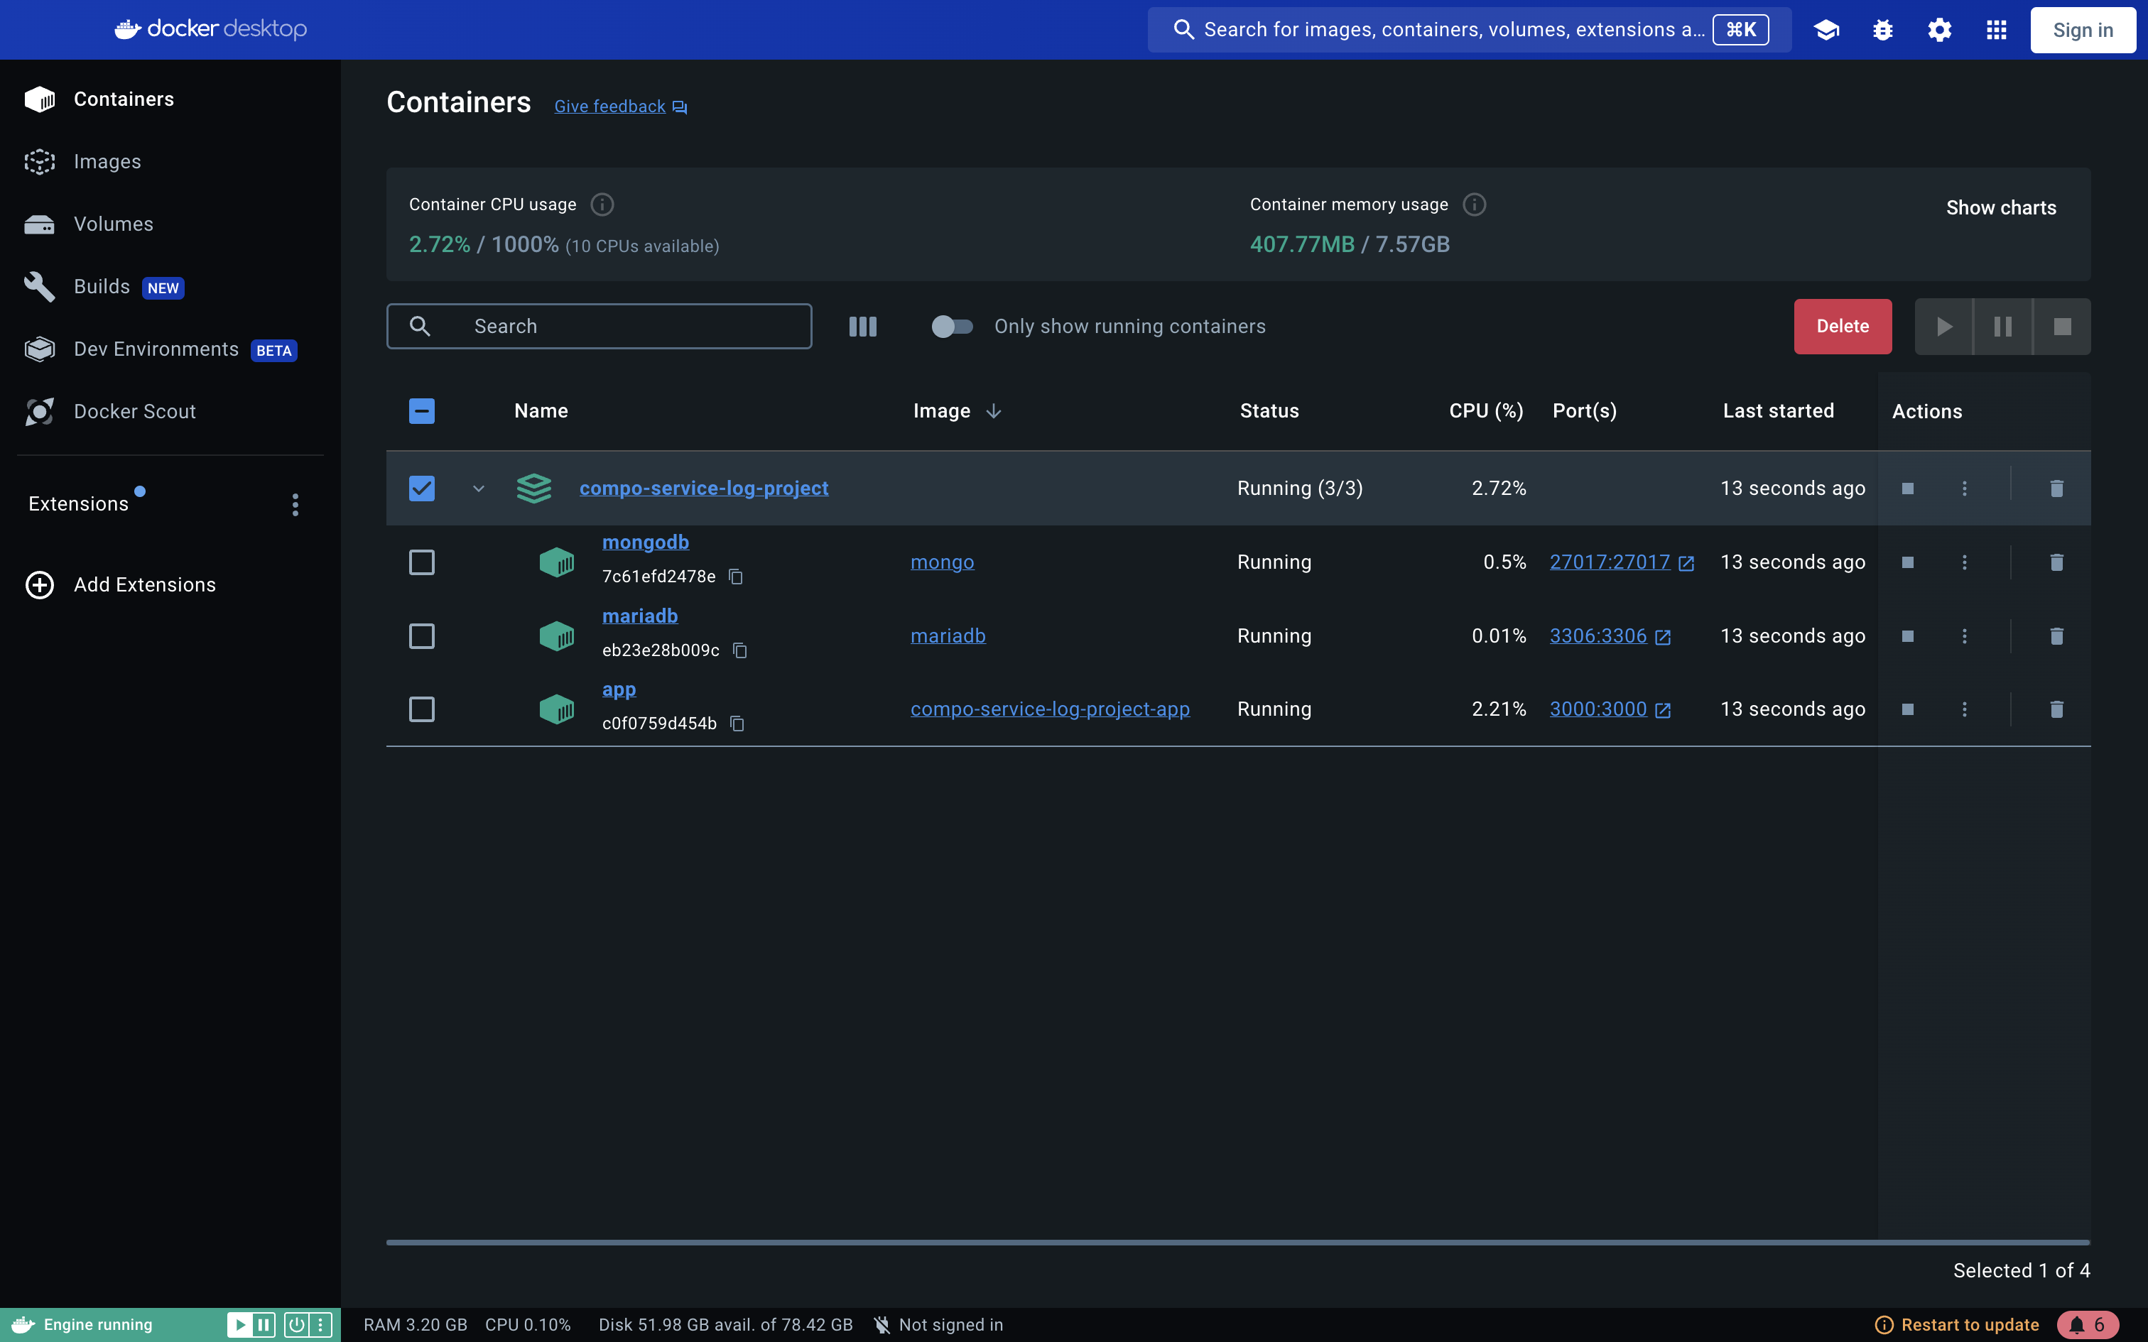The width and height of the screenshot is (2148, 1342).
Task: Collapse the compo-service-log-project group
Action: [x=479, y=489]
